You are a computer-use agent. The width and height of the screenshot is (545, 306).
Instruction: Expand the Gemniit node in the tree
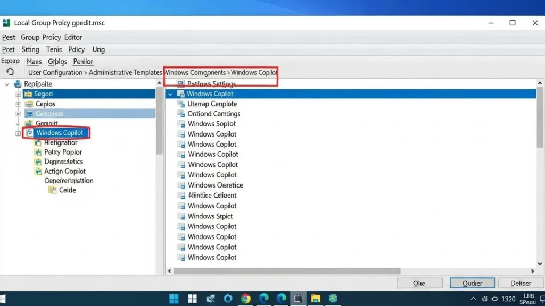(17, 123)
